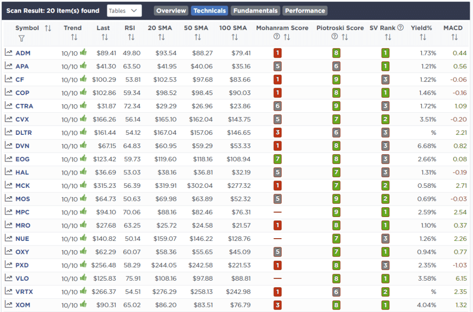Open the chart icon for MPC

8,212
